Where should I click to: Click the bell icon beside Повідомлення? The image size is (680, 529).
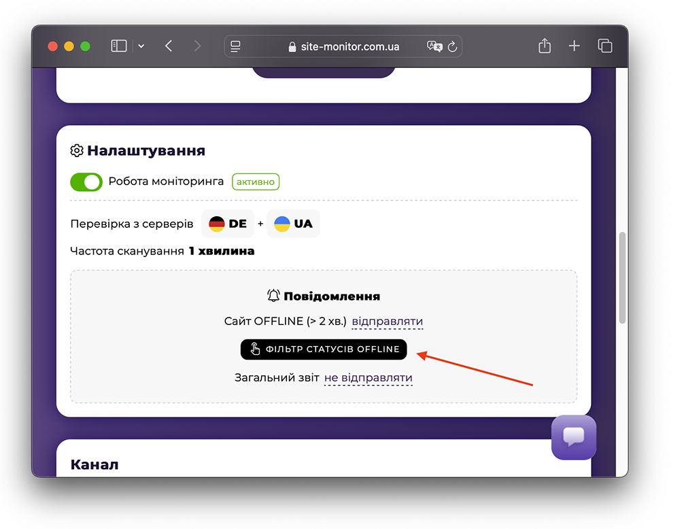[x=273, y=296]
